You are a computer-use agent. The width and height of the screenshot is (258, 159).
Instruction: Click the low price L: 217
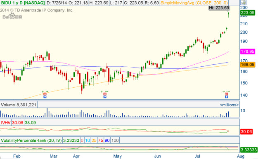click(116, 3)
